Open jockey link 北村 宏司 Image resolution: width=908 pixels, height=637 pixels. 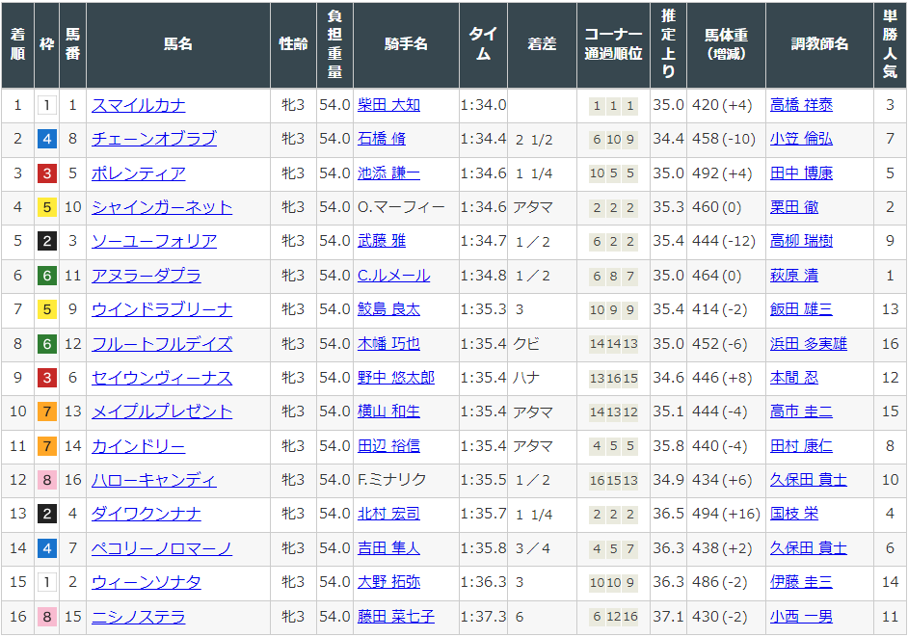pyautogui.click(x=388, y=514)
